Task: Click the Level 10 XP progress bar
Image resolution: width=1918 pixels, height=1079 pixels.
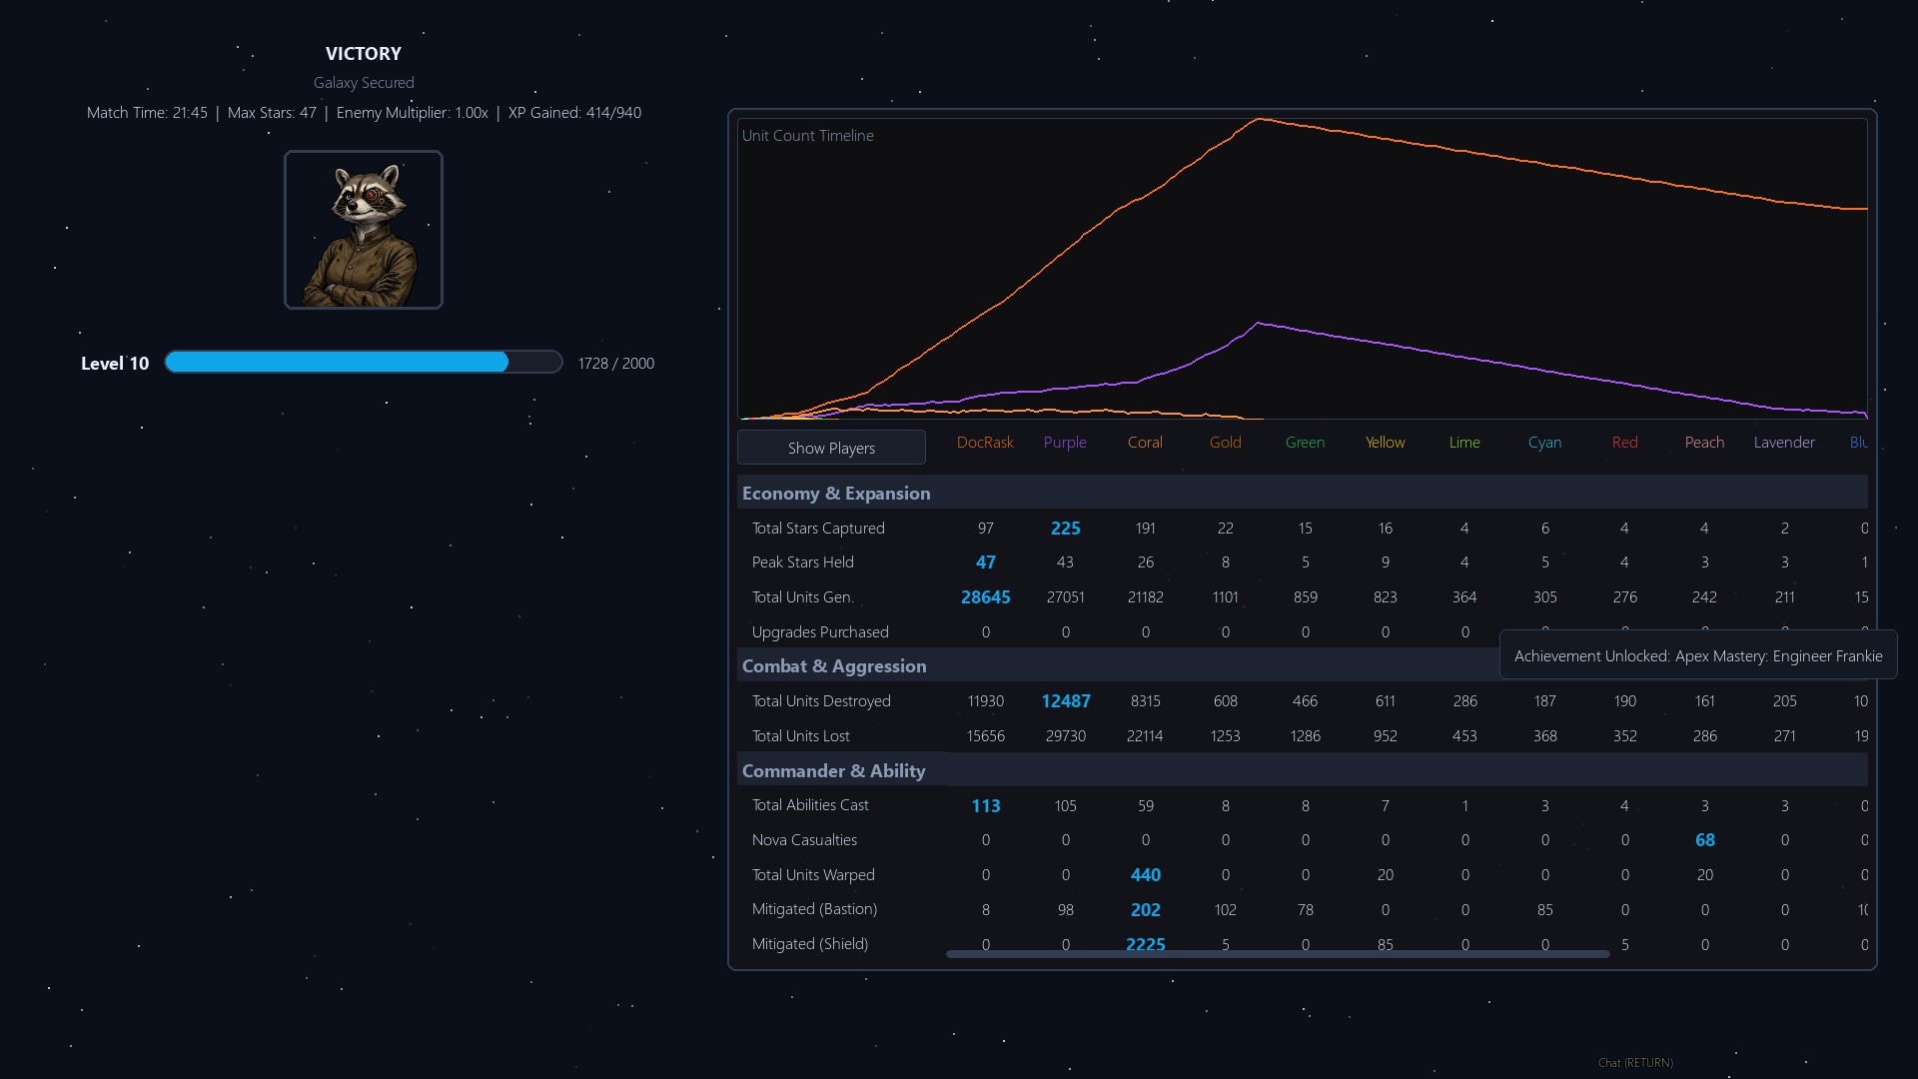Action: pyautogui.click(x=364, y=362)
